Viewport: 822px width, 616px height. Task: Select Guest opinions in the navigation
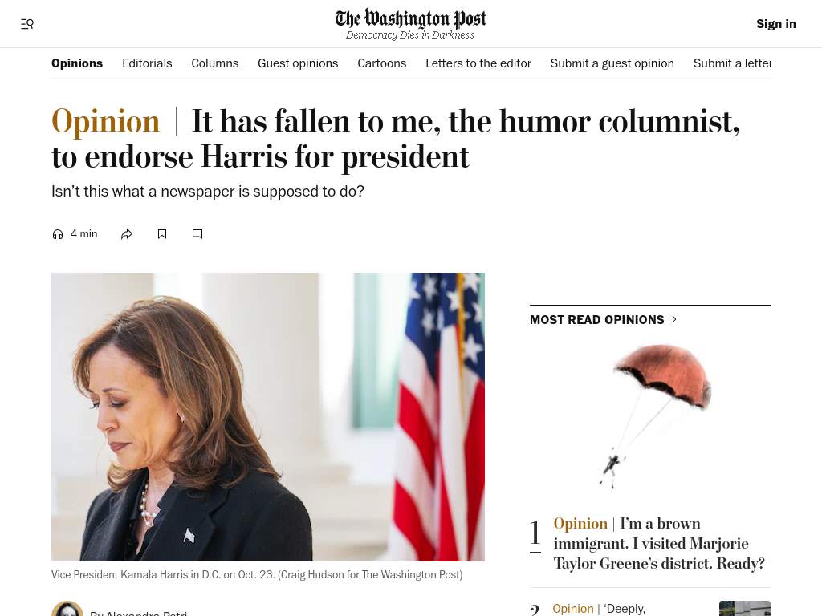[298, 63]
